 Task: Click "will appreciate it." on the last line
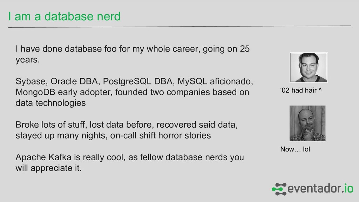(x=49, y=168)
